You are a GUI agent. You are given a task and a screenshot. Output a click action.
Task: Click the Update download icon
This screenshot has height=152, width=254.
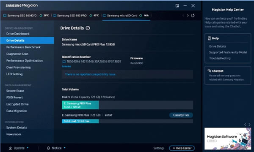10,148
